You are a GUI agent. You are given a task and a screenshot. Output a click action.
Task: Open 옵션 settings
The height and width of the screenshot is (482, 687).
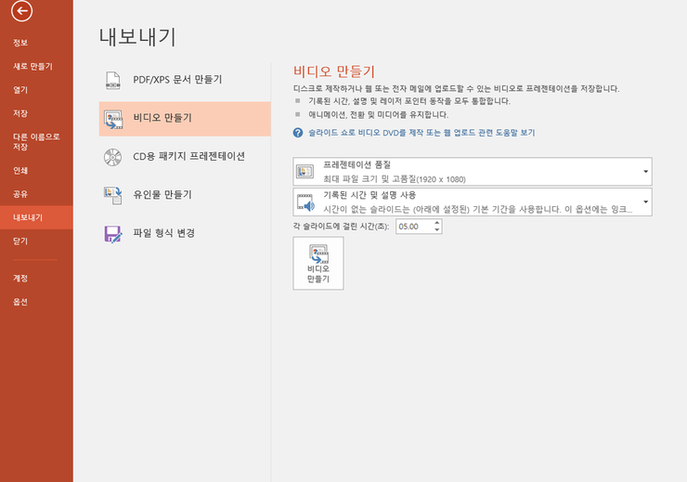coord(20,302)
